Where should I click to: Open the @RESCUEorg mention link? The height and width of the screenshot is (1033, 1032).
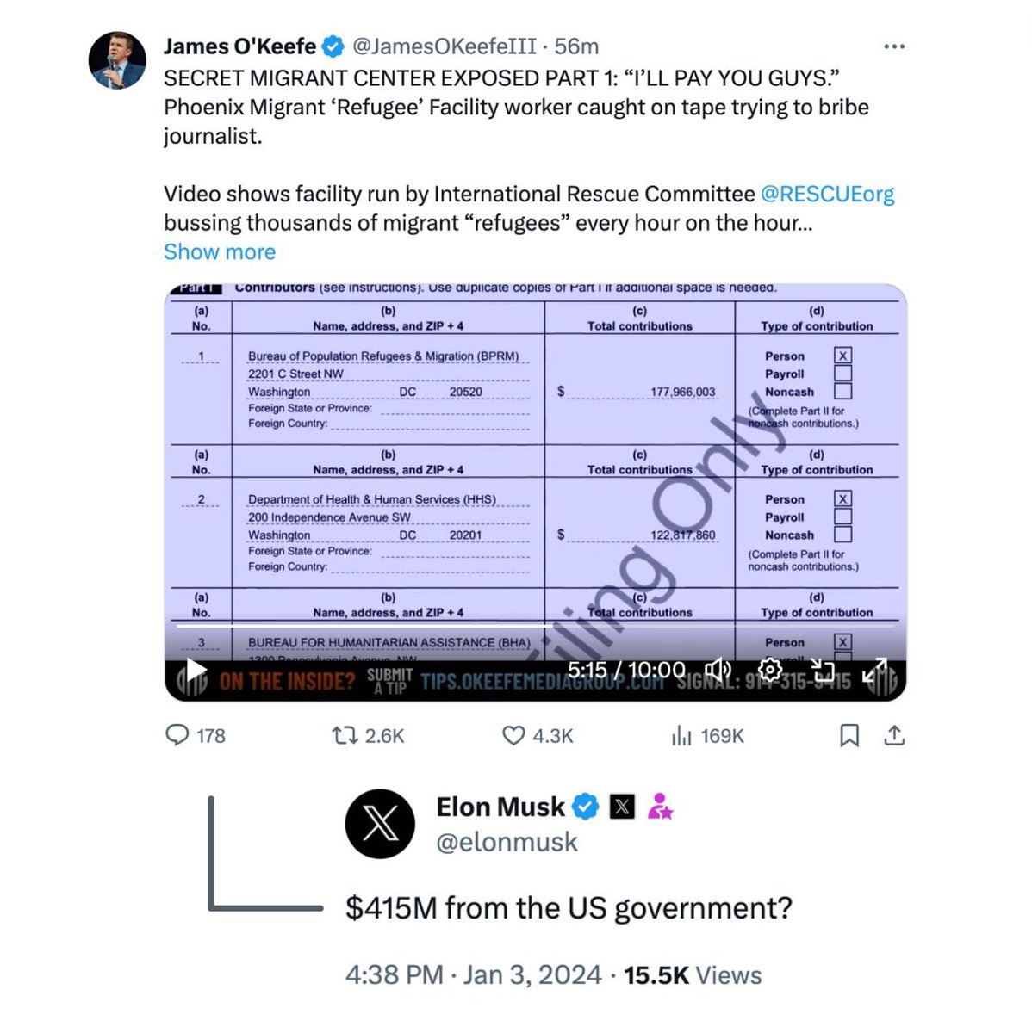click(x=827, y=194)
